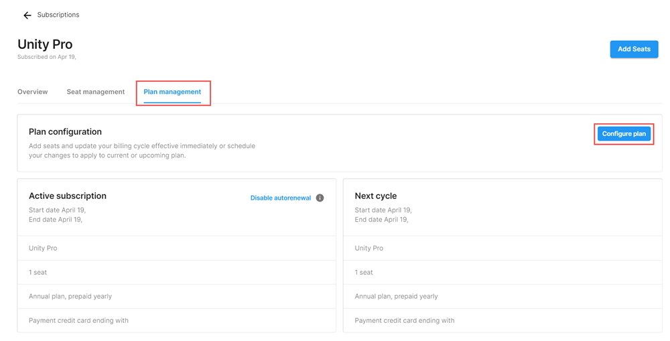Switch to the Overview tab
The height and width of the screenshot is (341, 670).
point(32,92)
